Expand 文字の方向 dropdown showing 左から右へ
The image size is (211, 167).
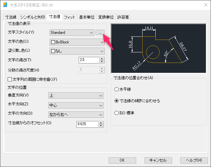tap(76, 115)
